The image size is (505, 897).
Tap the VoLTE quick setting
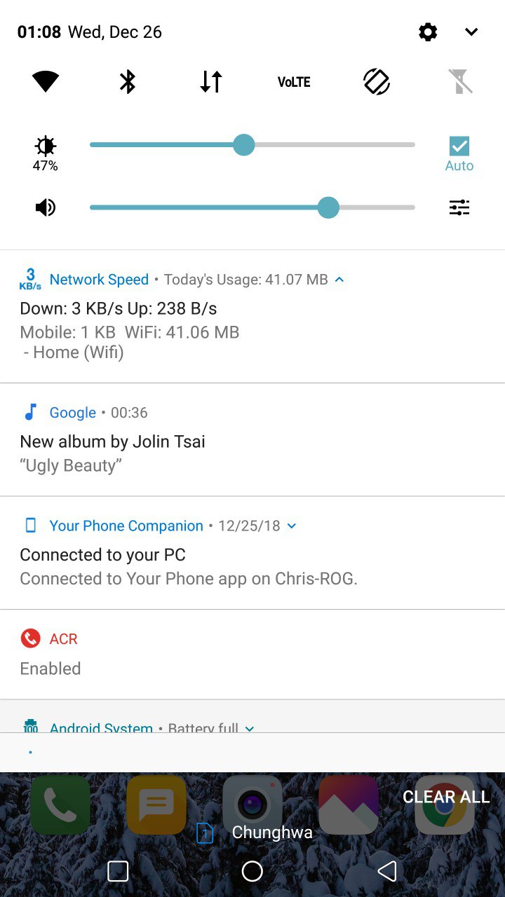(x=294, y=82)
